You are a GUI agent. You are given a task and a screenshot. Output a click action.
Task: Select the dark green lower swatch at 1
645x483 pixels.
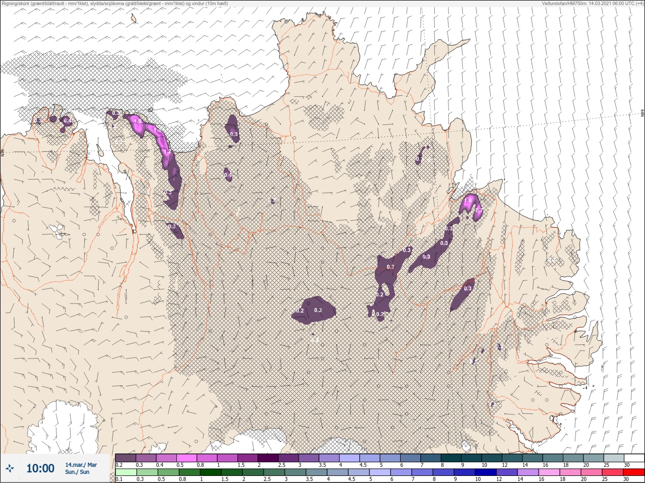point(210,473)
